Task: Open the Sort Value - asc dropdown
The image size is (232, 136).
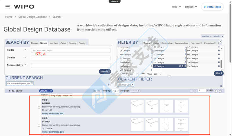Action: (154, 74)
